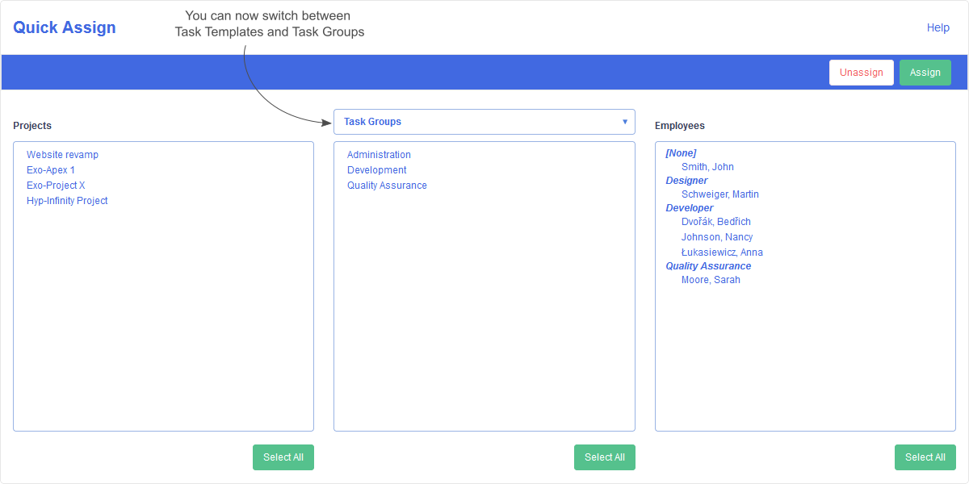Select employee Łukasiewicz, Anna

click(722, 252)
